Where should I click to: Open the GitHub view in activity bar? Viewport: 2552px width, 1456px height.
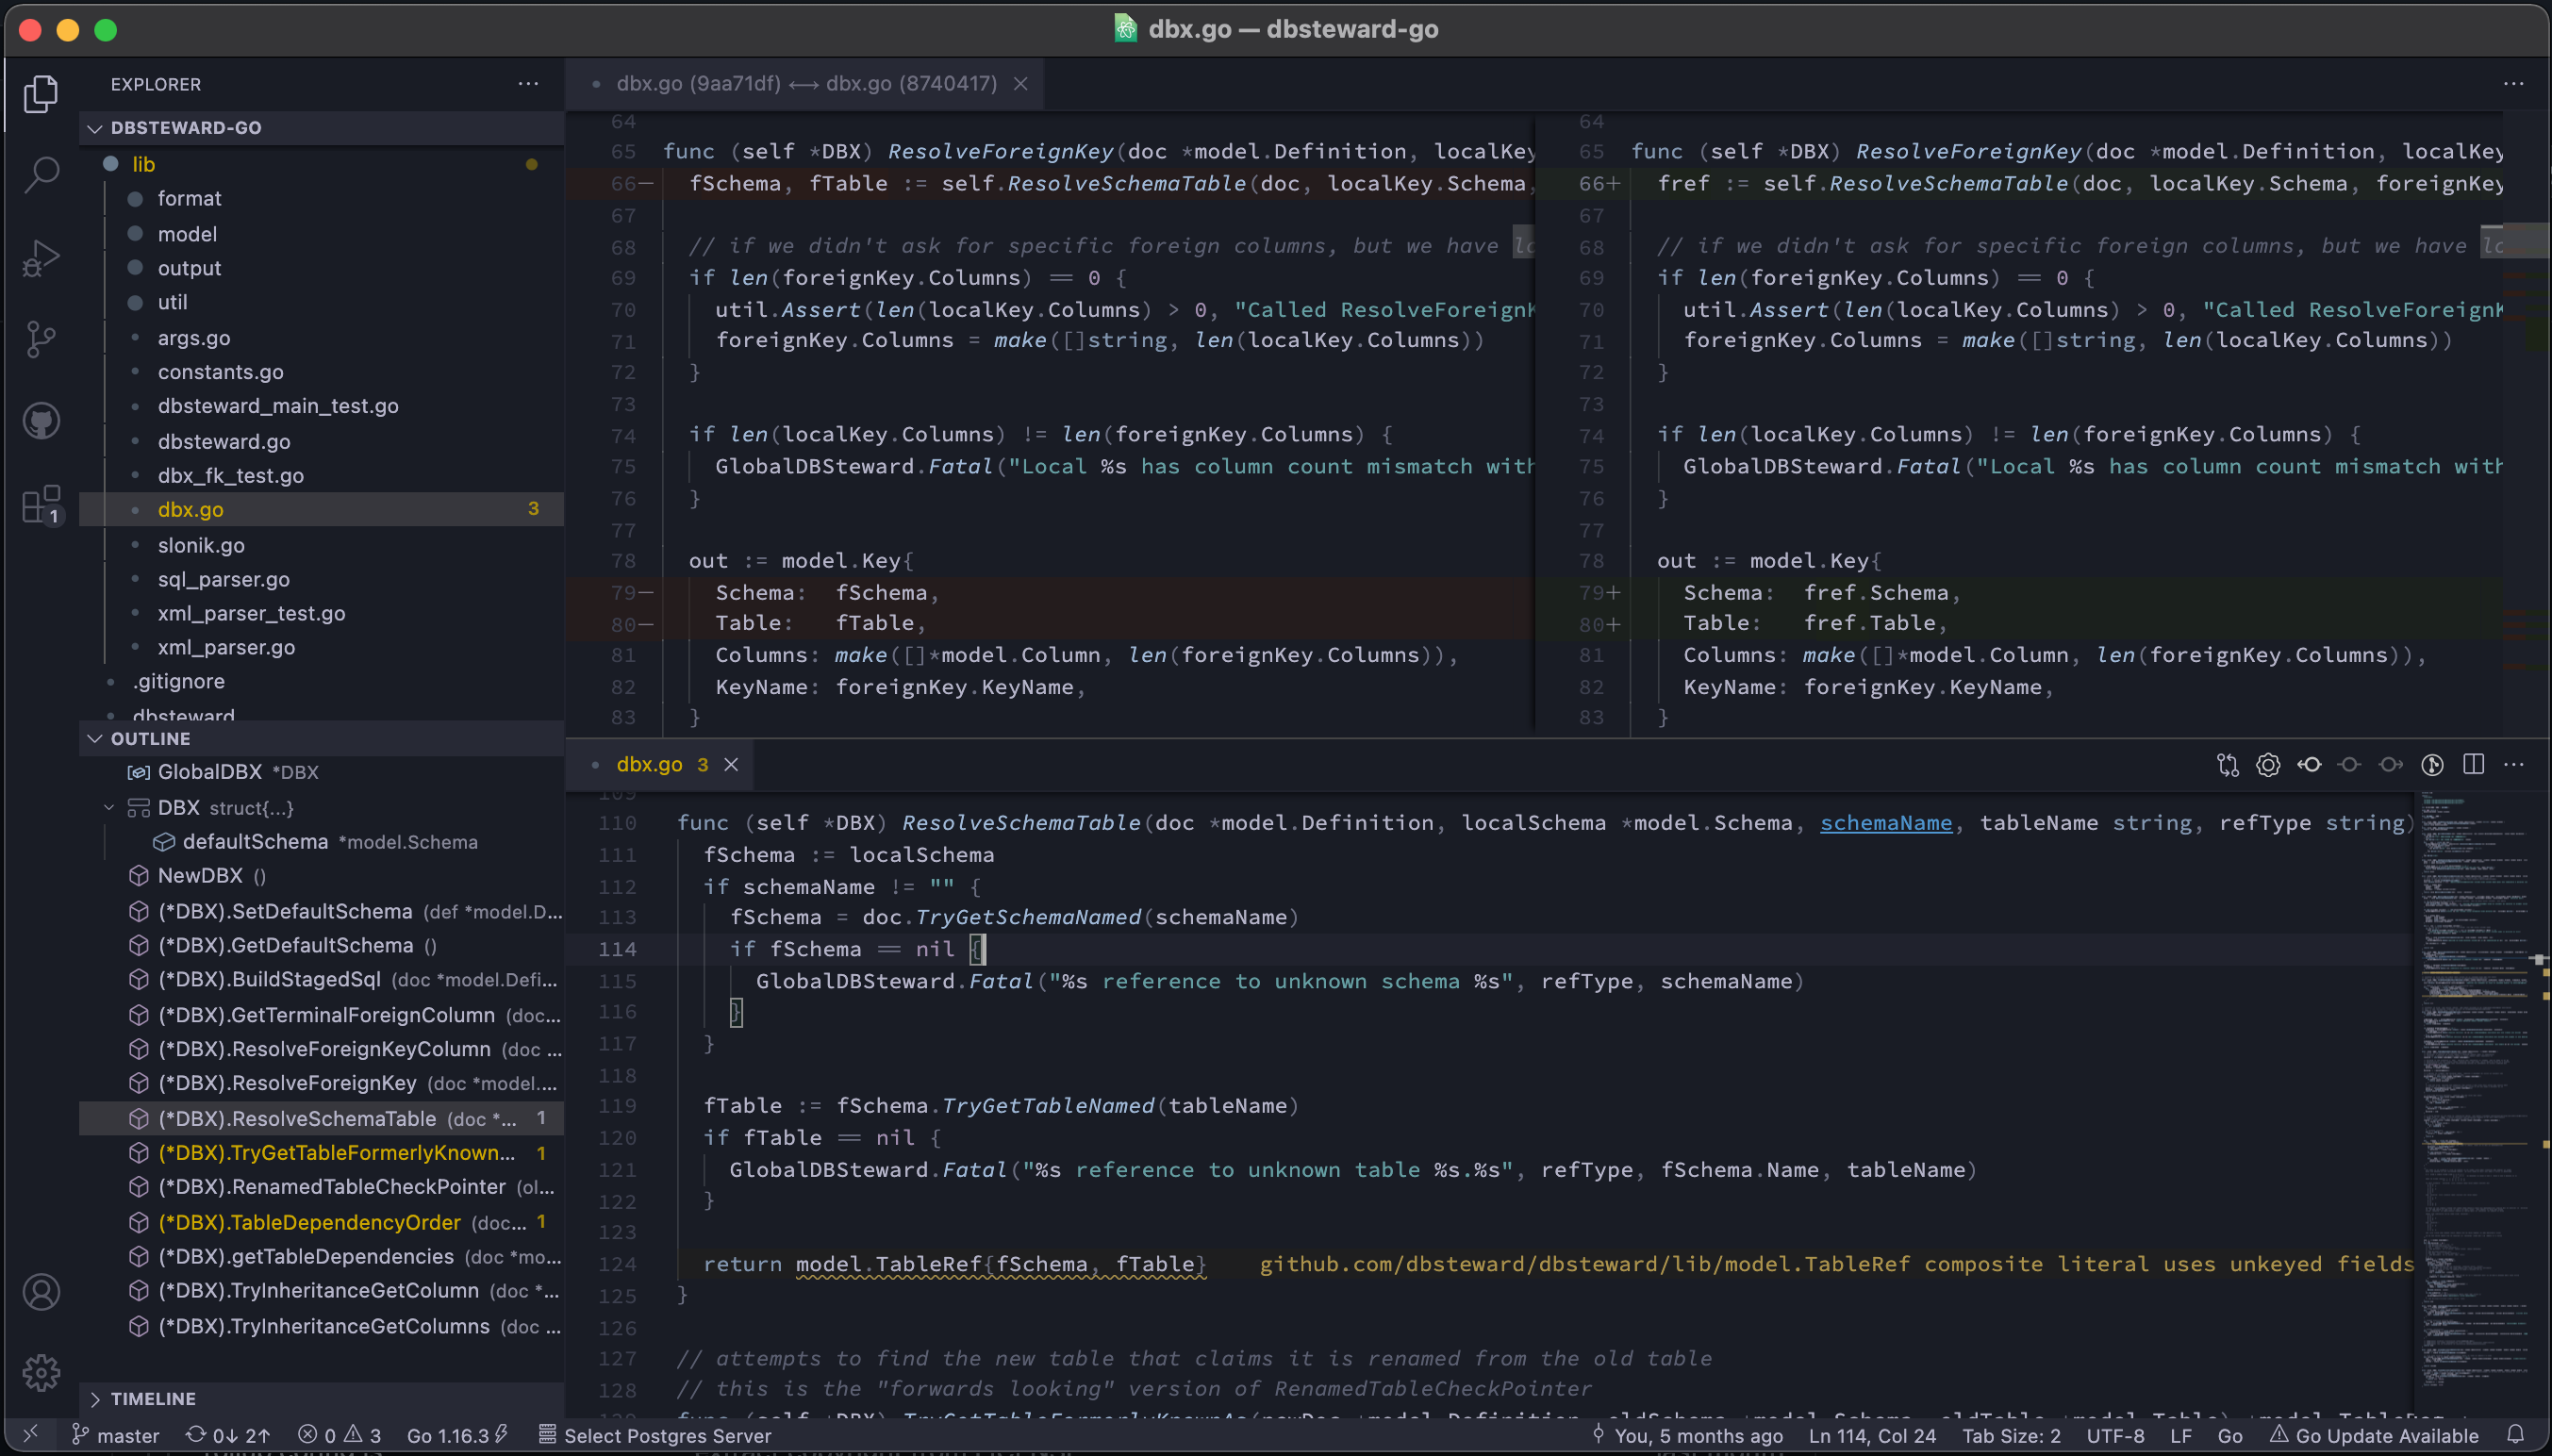coord(41,421)
